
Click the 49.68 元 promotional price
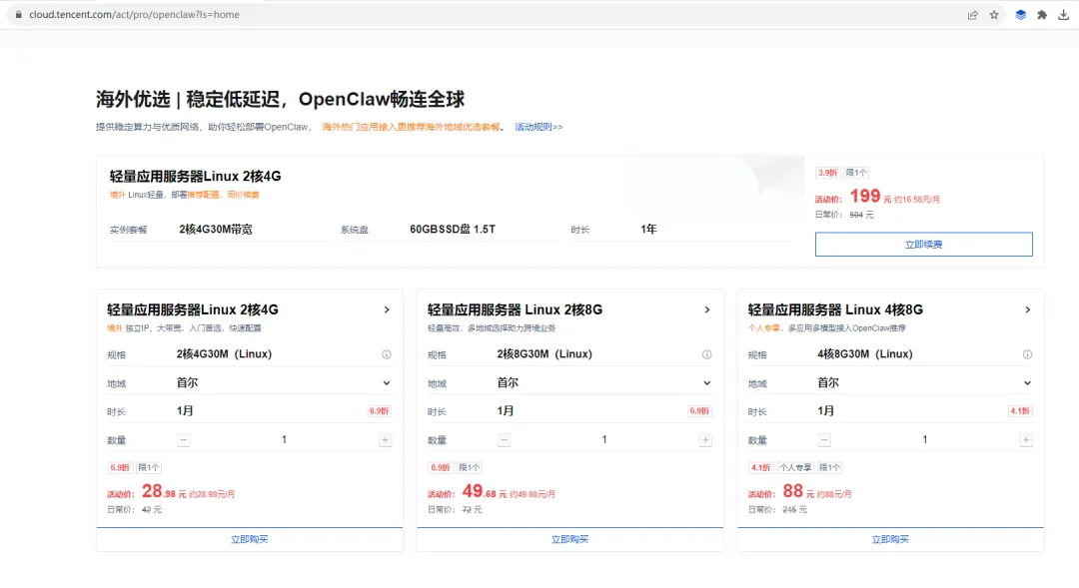485,492
